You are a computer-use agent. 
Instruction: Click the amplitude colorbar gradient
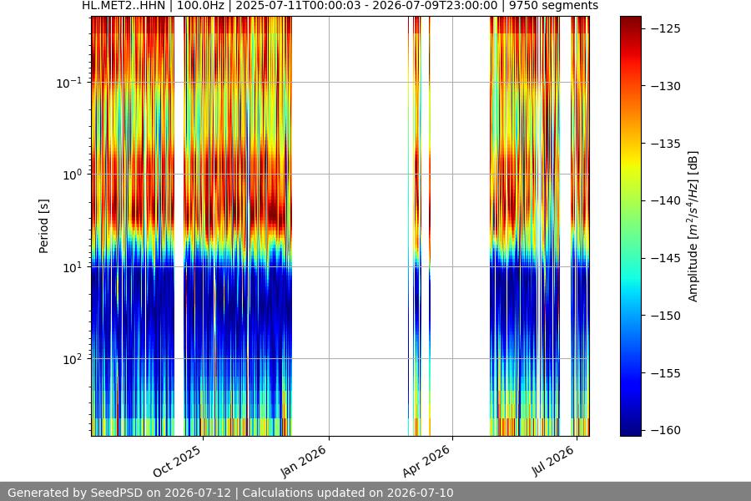pyautogui.click(x=630, y=226)
